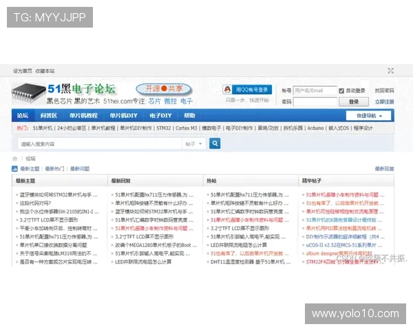The height and width of the screenshot is (331, 413).
Task: Click the password input field
Action: point(315,101)
